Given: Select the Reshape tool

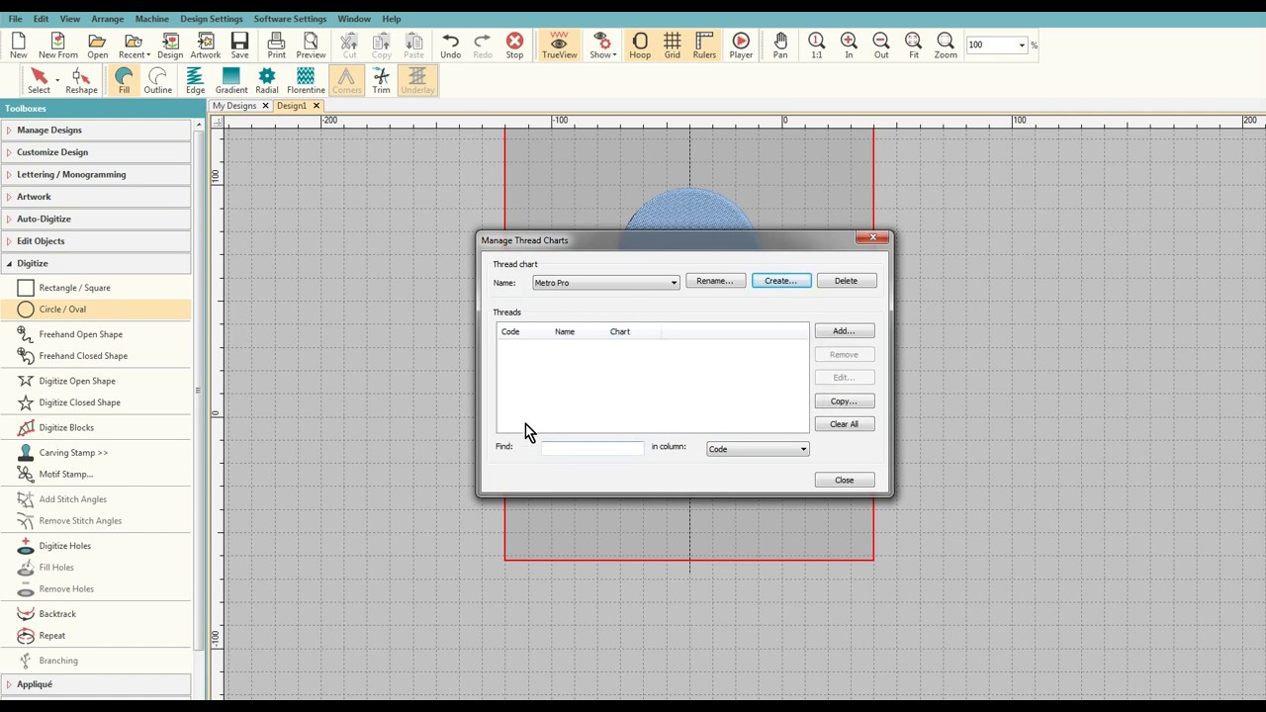Looking at the screenshot, I should tap(81, 81).
